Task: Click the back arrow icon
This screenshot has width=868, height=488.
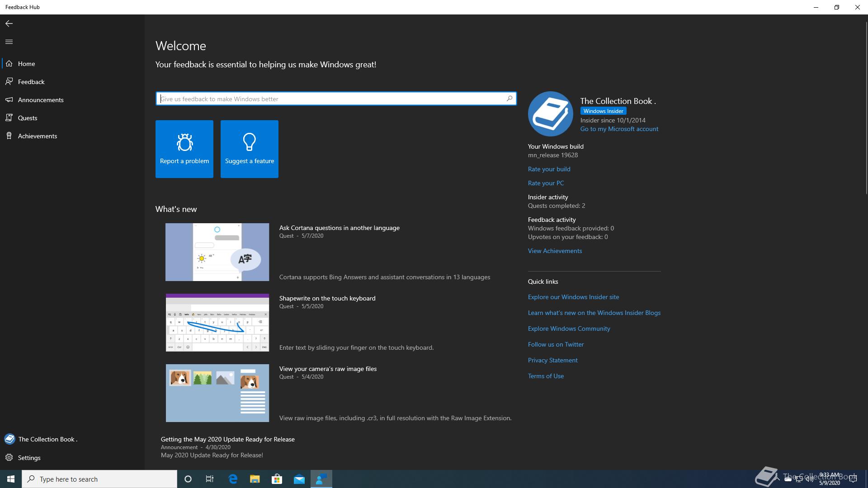Action: pos(9,23)
